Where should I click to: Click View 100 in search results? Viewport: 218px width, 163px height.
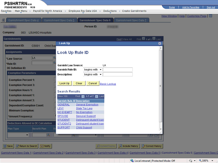click(62, 96)
